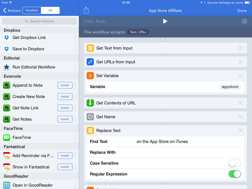Install the Get Notes action
252x189 pixels.
(65, 119)
